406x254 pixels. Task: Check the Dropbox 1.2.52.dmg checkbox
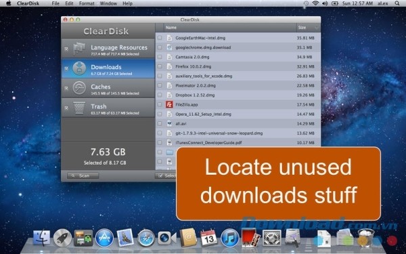[160, 95]
